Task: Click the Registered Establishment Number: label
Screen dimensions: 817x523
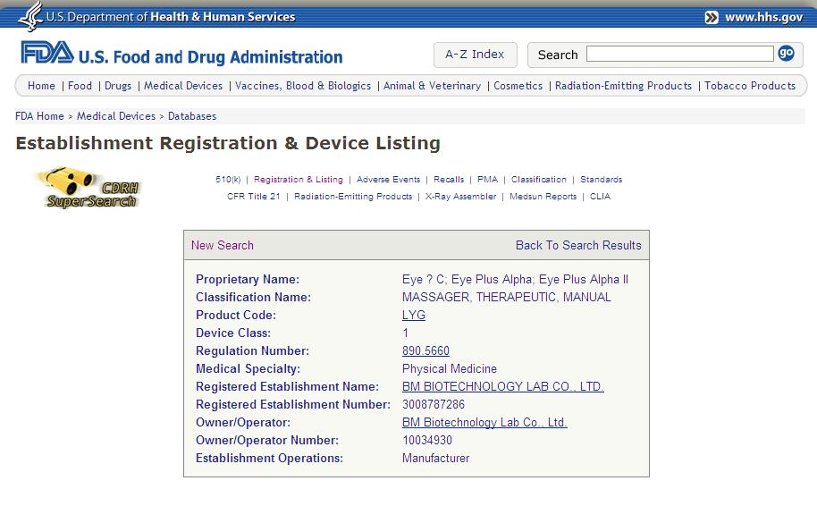Action: point(293,404)
